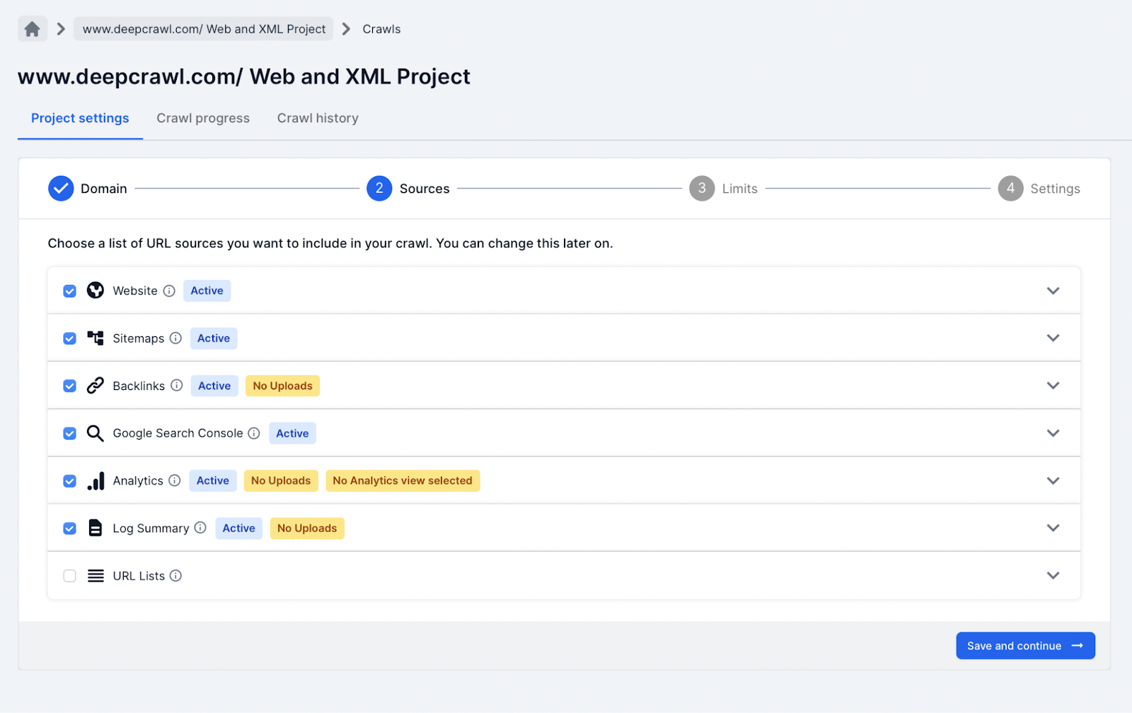Click the Backlinks chain icon
This screenshot has width=1132, height=713.
(x=96, y=385)
